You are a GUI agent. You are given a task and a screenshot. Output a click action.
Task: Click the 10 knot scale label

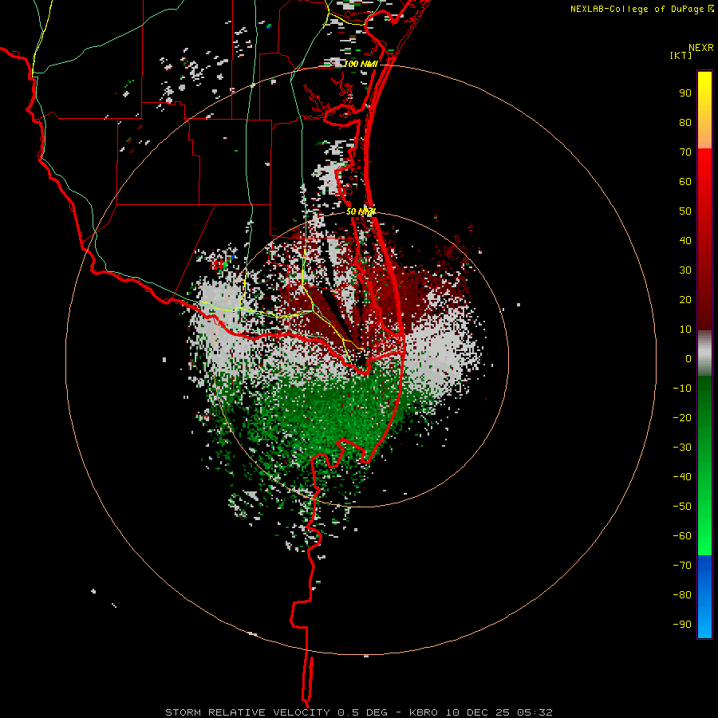pos(685,329)
